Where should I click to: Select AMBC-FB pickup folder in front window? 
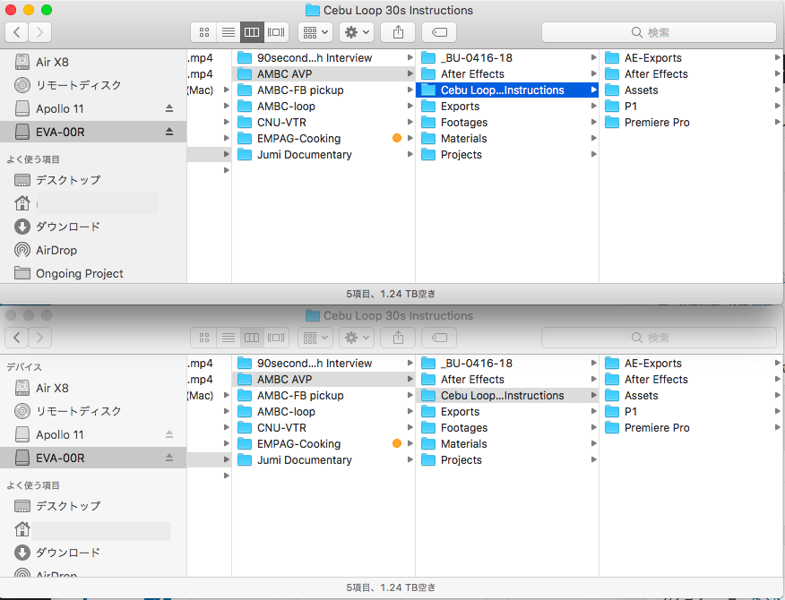[x=323, y=90]
